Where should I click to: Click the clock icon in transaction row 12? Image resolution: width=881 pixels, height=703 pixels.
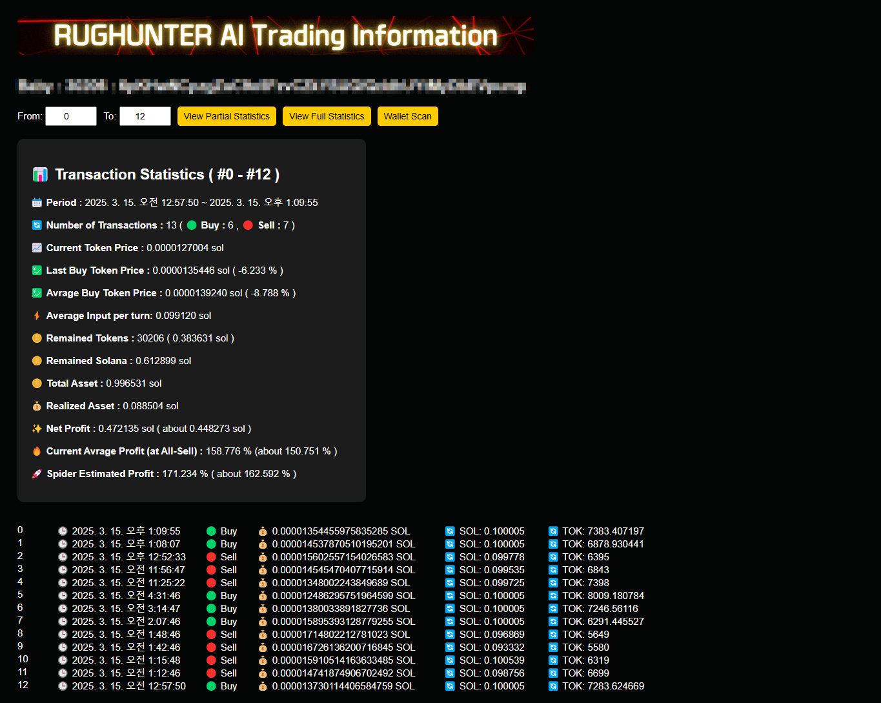[63, 686]
